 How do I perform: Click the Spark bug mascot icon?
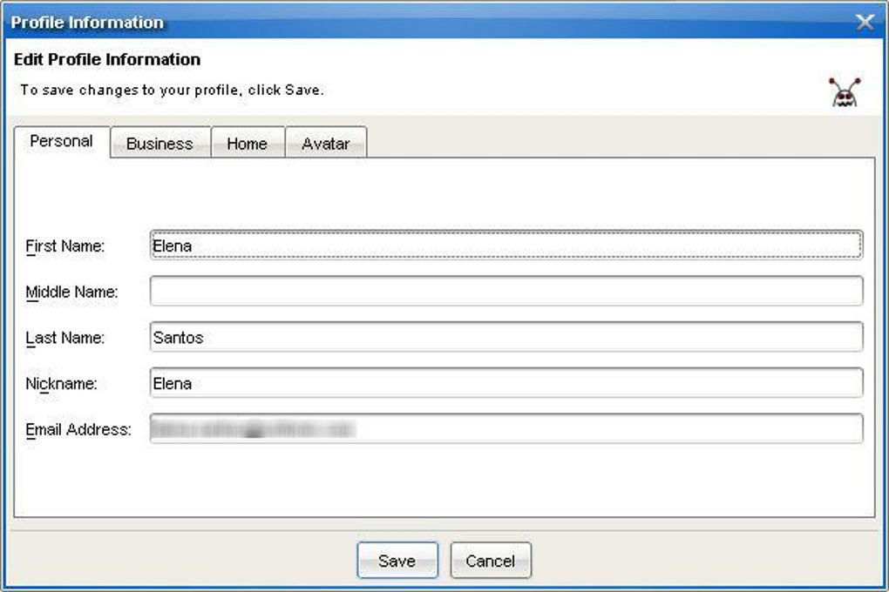(x=845, y=92)
